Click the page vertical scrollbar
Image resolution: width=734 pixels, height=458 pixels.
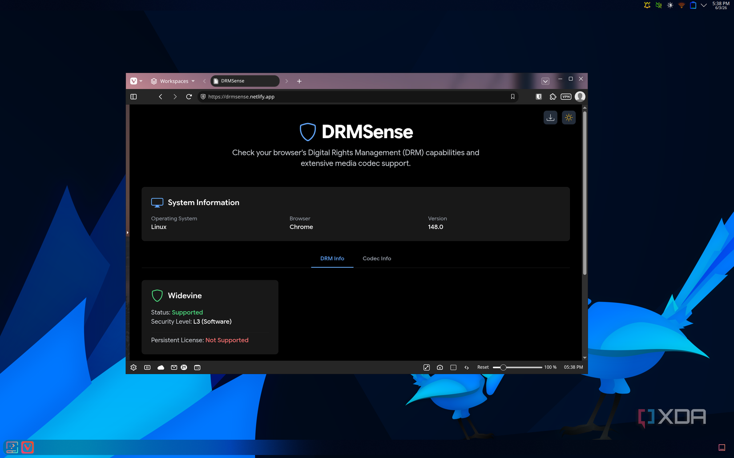[x=585, y=192]
